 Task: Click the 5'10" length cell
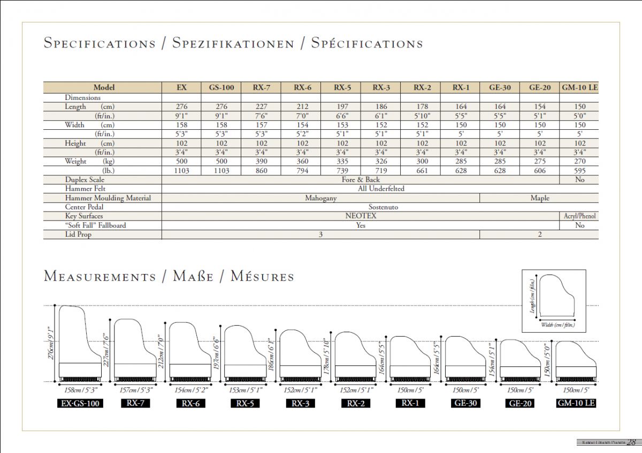421,116
